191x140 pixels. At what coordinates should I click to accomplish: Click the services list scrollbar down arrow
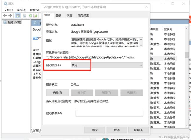(x=187, y=126)
